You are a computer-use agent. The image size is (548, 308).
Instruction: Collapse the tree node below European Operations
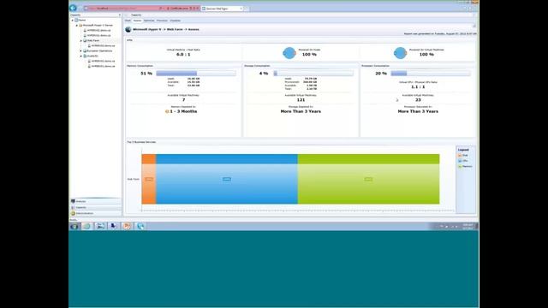pyautogui.click(x=81, y=56)
